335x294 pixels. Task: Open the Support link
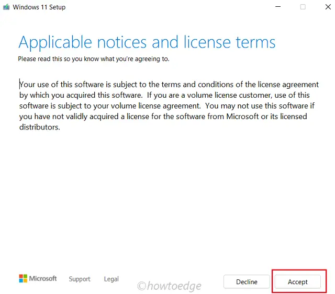point(80,279)
